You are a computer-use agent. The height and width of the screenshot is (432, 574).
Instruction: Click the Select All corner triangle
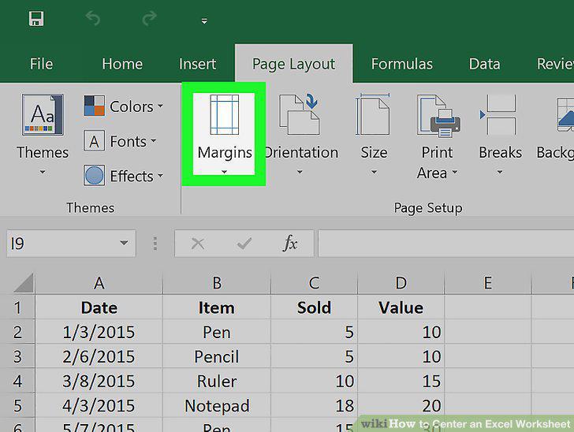pos(24,283)
